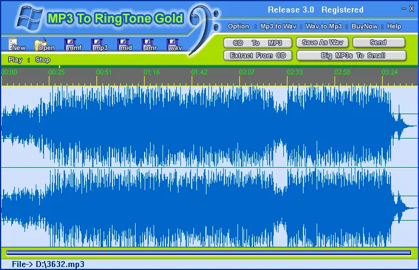
Task: Start playback with Play
Action: pos(15,60)
